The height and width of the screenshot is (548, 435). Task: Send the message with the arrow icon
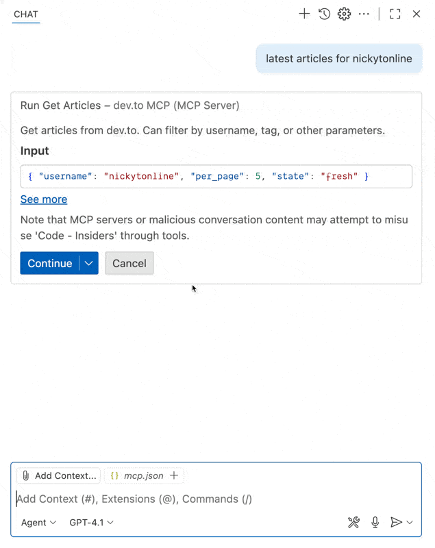pyautogui.click(x=397, y=522)
